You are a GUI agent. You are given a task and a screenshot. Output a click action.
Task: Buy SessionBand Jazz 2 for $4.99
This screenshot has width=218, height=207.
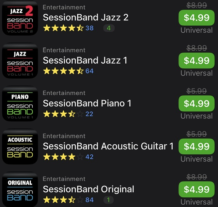tap(197, 18)
